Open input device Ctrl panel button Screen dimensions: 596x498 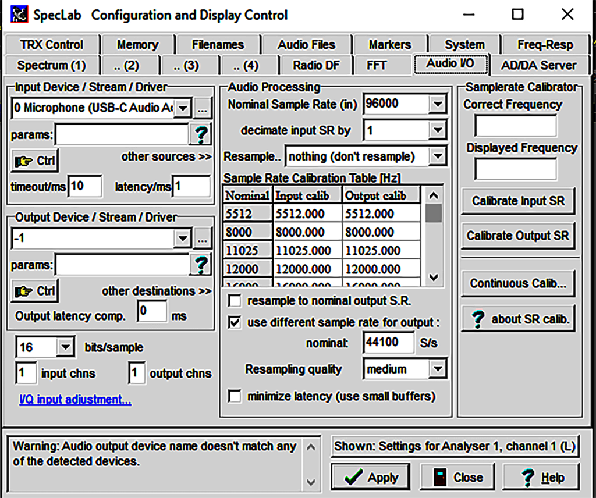[34, 161]
